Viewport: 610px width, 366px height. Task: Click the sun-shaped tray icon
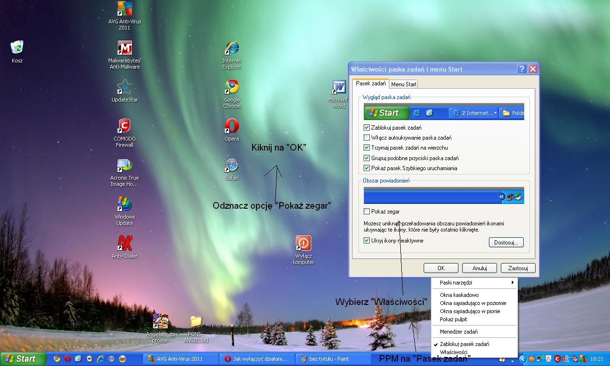[x=531, y=359]
